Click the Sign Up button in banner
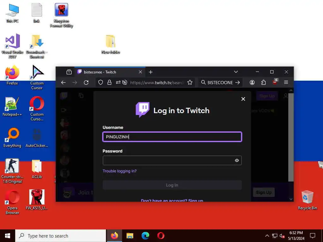This screenshot has width=323, height=242. pos(264,193)
